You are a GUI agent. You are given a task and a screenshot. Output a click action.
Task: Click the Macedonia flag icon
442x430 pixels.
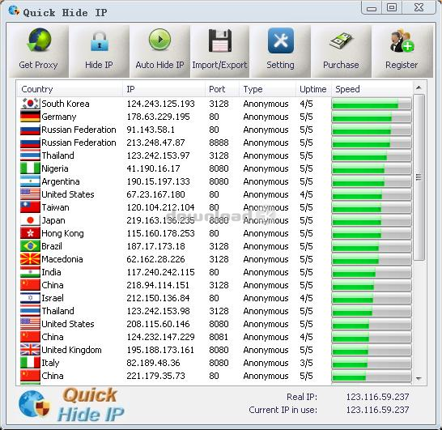click(x=30, y=259)
